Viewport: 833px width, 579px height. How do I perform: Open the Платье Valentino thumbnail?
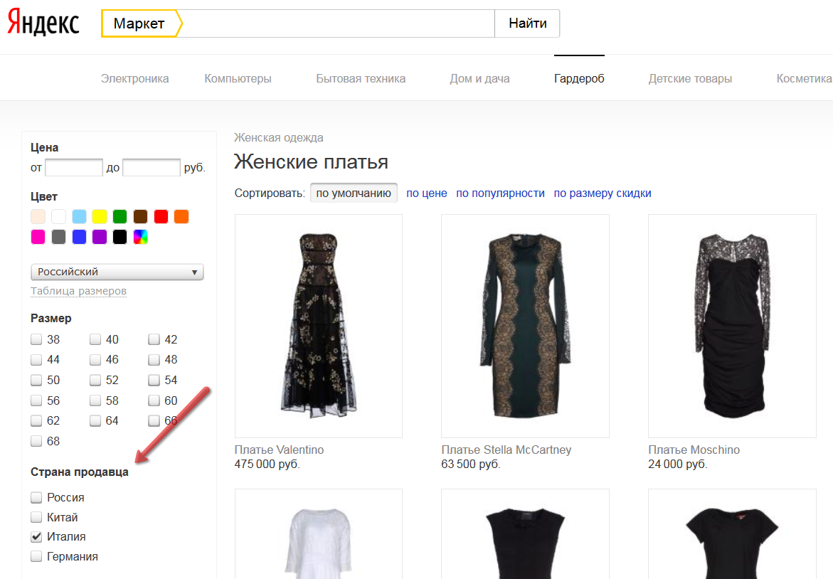click(x=318, y=326)
